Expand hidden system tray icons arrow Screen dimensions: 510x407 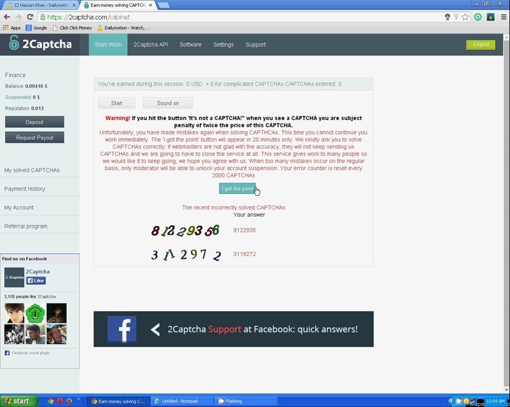451,401
